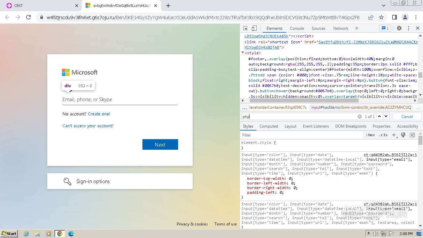Open DOM Breakpoints tab

tap(351, 126)
